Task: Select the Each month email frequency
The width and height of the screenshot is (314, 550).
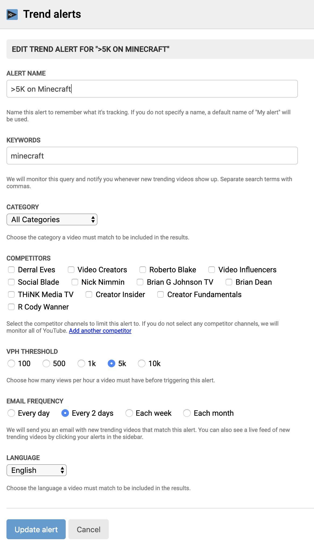Action: pyautogui.click(x=187, y=413)
